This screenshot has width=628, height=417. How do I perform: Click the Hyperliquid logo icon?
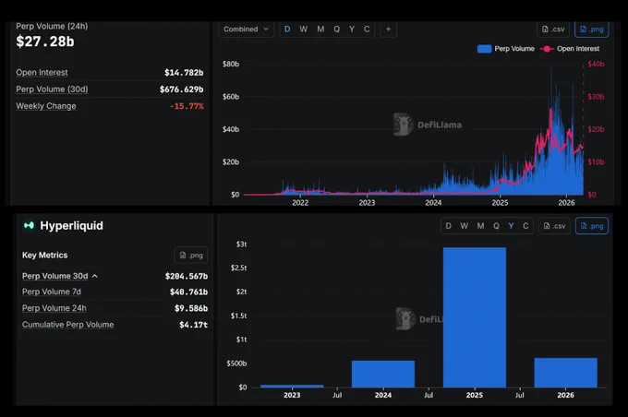pos(29,226)
